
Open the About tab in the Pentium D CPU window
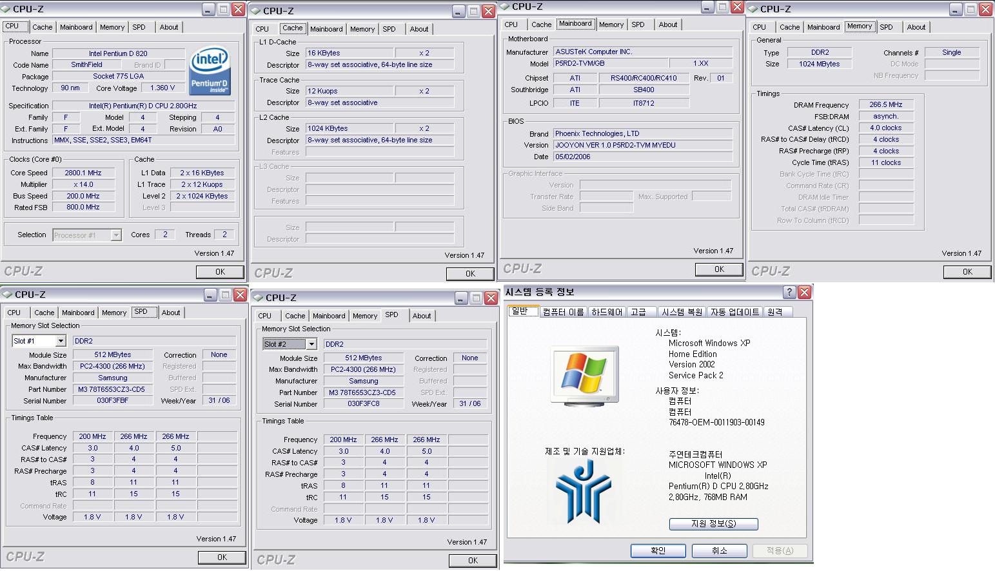click(169, 27)
